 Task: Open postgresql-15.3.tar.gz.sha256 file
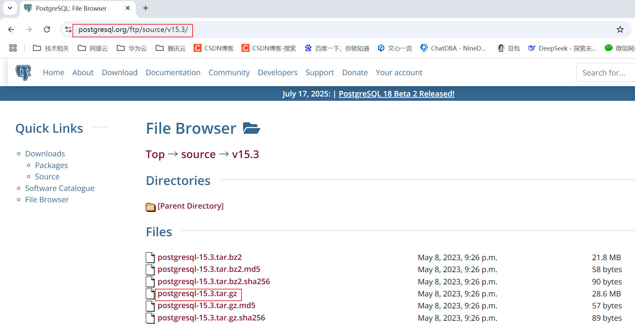211,318
